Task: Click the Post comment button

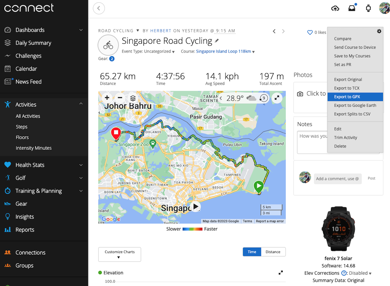Action: 371,178
